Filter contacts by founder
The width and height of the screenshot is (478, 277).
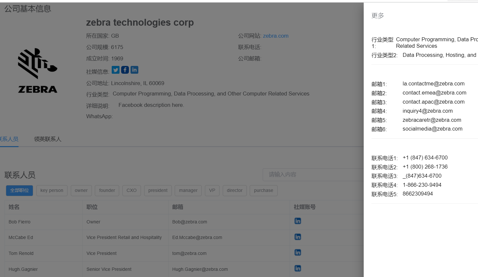(x=107, y=191)
